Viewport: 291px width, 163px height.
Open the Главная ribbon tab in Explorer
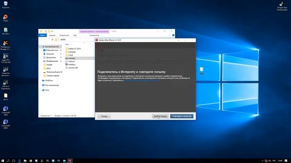52,35
